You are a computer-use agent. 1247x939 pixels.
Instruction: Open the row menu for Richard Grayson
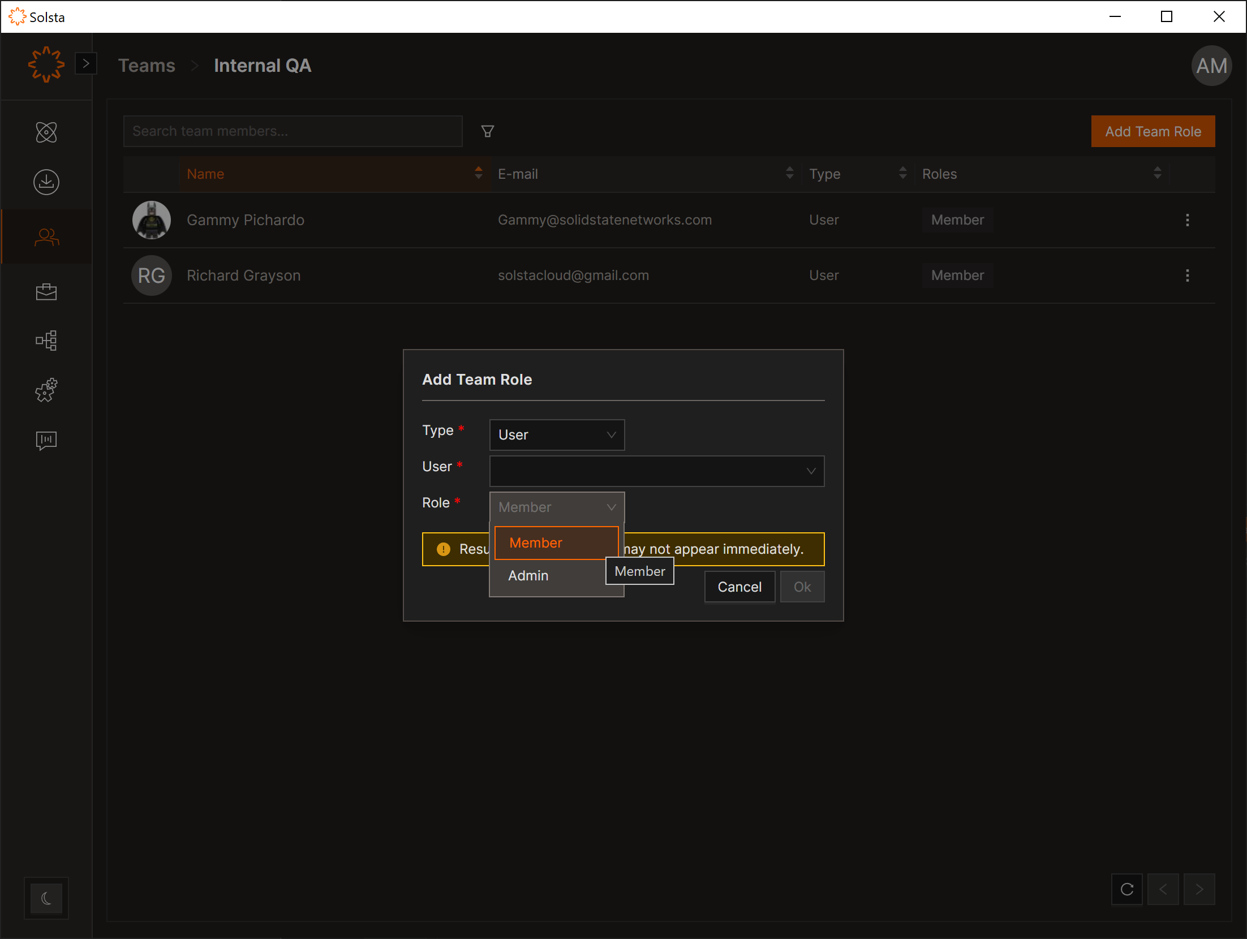(x=1187, y=275)
